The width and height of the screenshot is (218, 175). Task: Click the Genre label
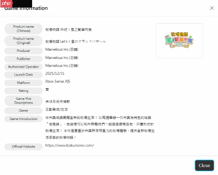click(x=23, y=111)
